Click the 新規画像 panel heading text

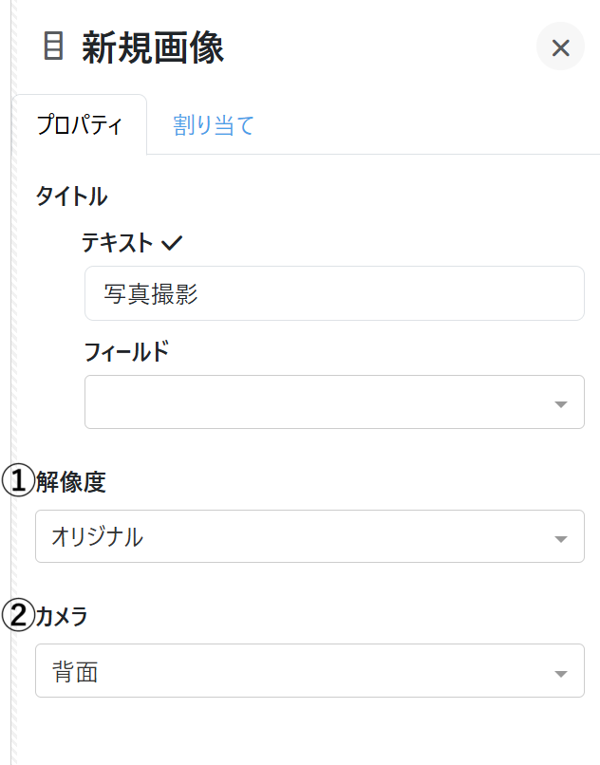[153, 47]
